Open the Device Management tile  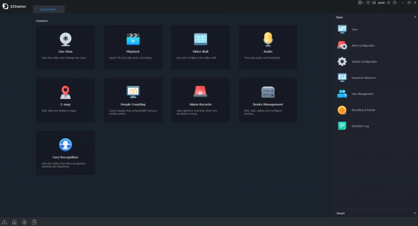[x=268, y=100]
